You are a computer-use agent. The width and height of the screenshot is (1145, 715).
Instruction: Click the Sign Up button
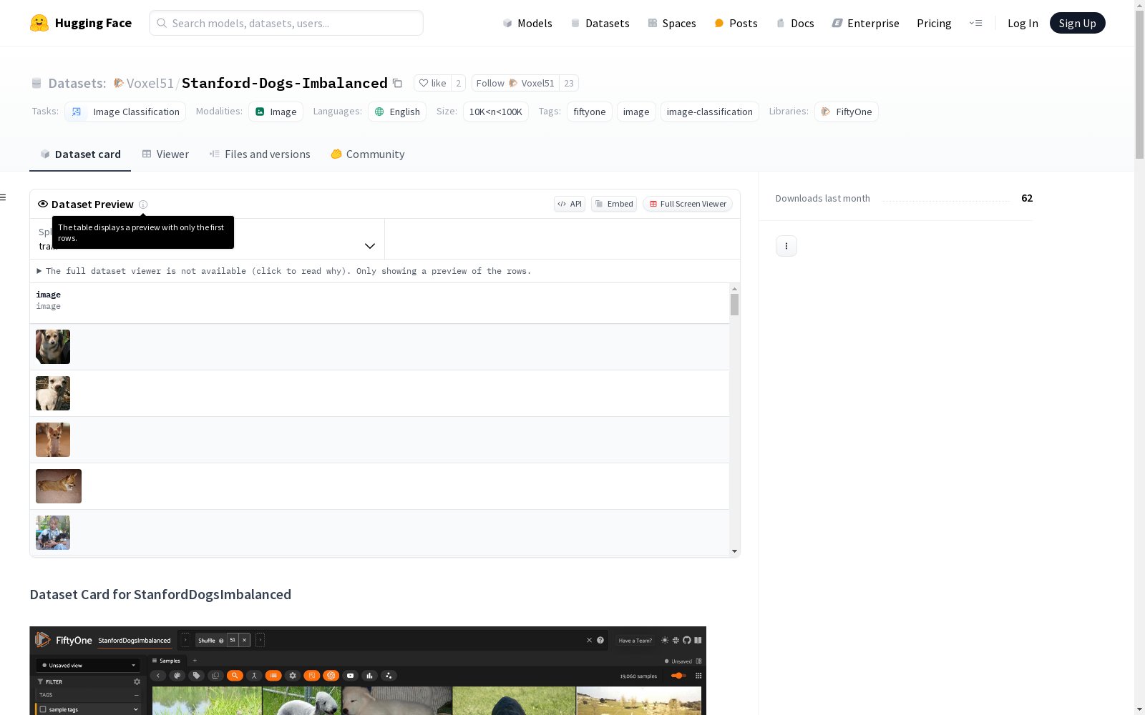pos(1077,23)
